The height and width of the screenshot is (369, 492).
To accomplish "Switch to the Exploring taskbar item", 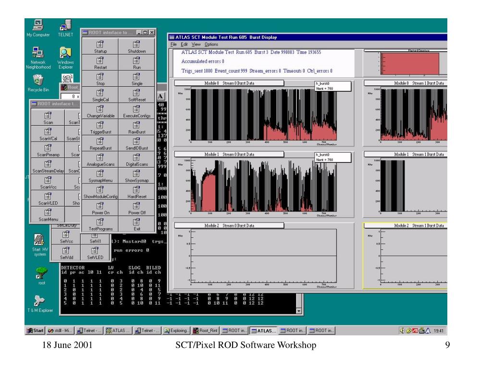I will tap(176, 331).
